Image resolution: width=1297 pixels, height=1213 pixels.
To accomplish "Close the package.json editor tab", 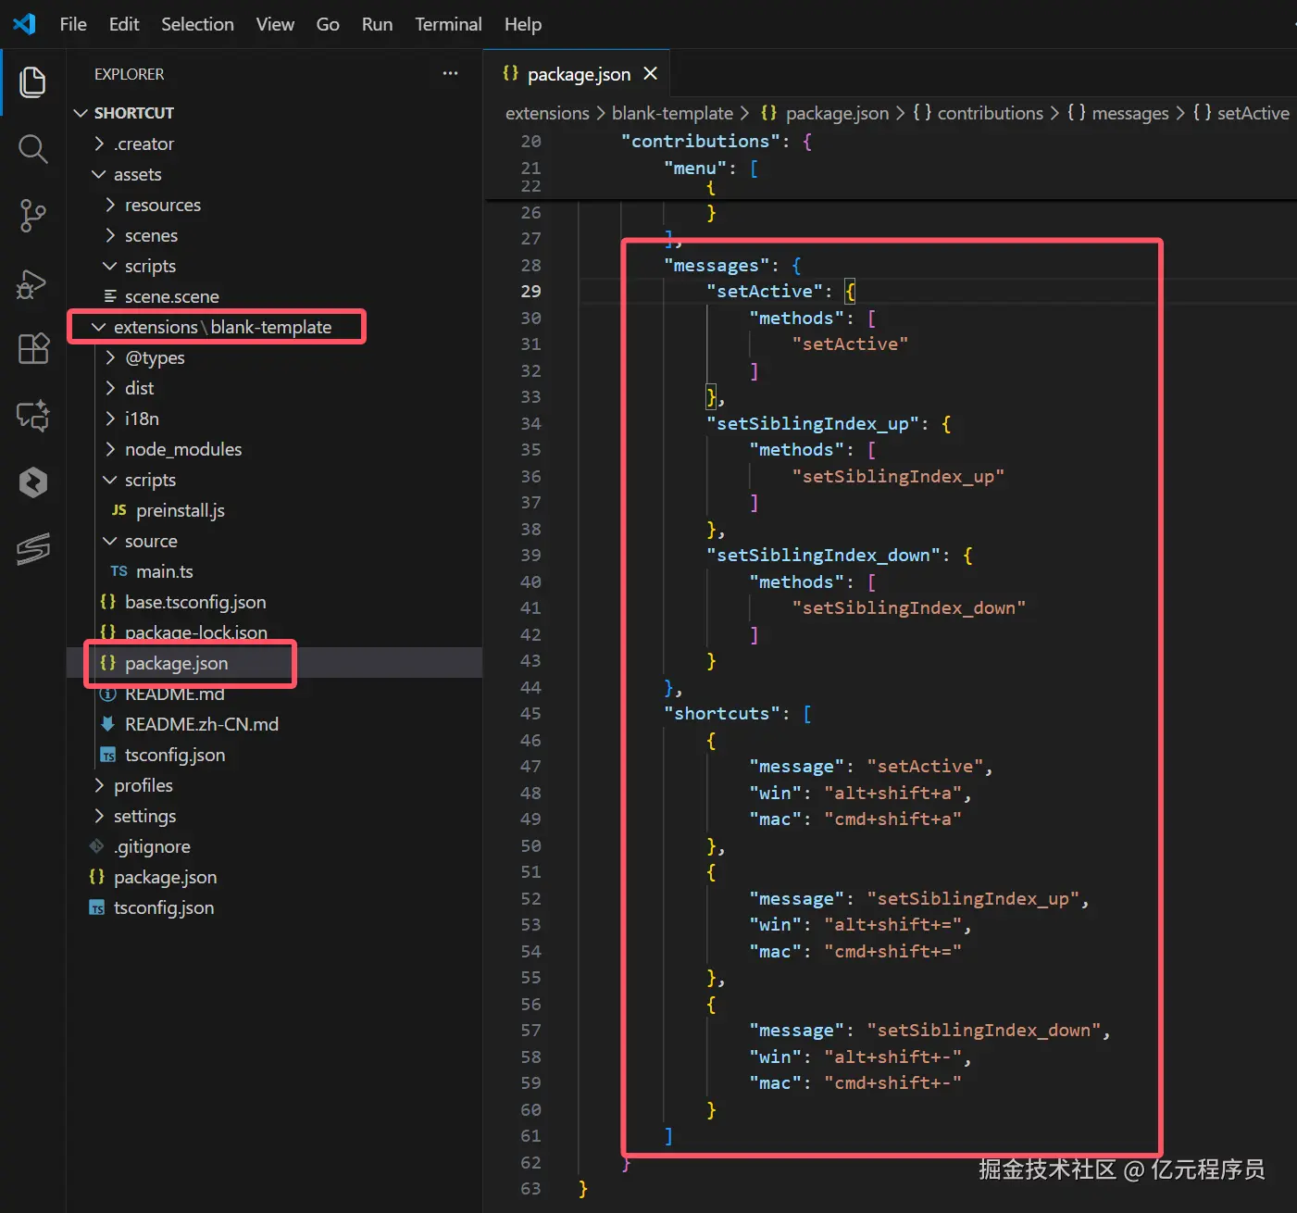I will click(x=651, y=73).
